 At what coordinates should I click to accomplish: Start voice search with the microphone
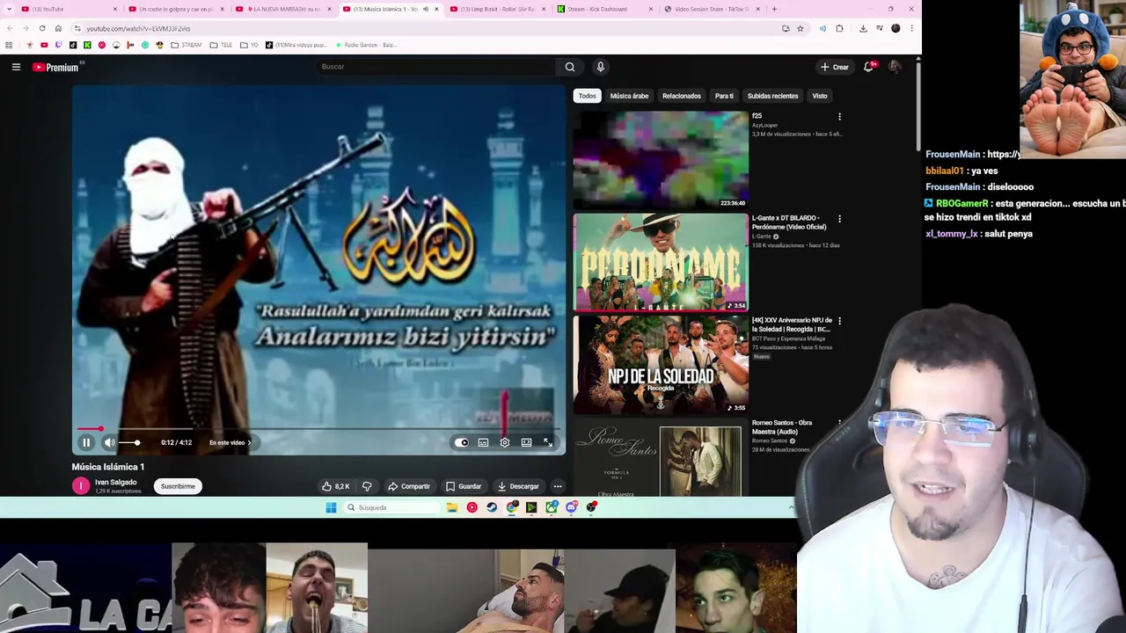601,67
